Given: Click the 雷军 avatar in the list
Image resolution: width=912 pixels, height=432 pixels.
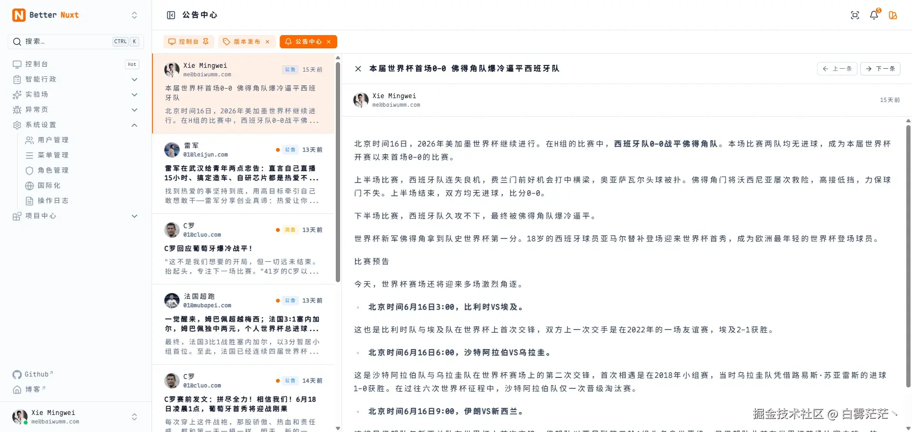Looking at the screenshot, I should pos(172,150).
